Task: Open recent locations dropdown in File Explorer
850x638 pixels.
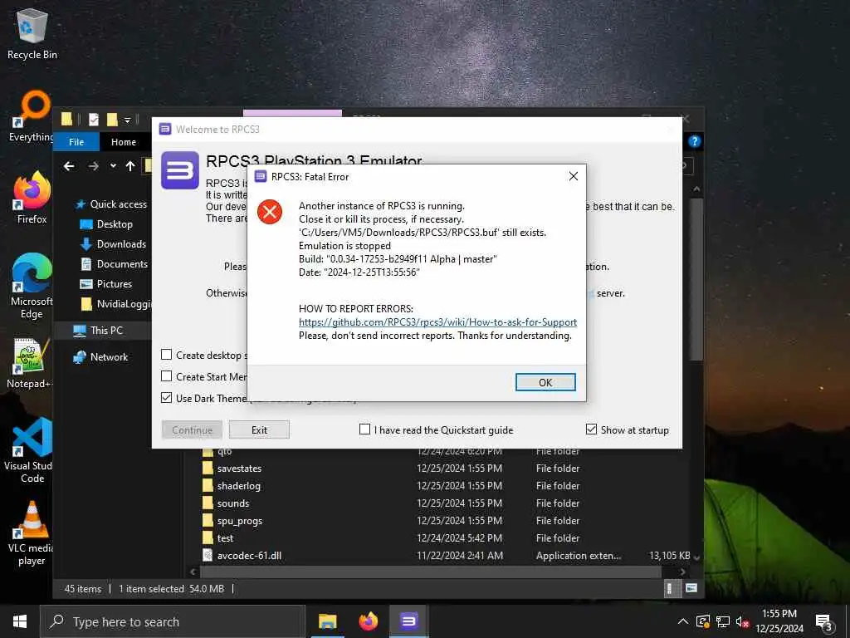Action: pyautogui.click(x=113, y=166)
